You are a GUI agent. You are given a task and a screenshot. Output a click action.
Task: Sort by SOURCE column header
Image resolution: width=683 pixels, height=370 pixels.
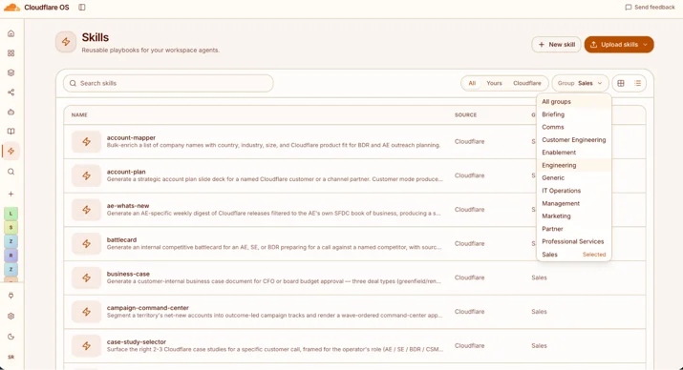click(465, 114)
